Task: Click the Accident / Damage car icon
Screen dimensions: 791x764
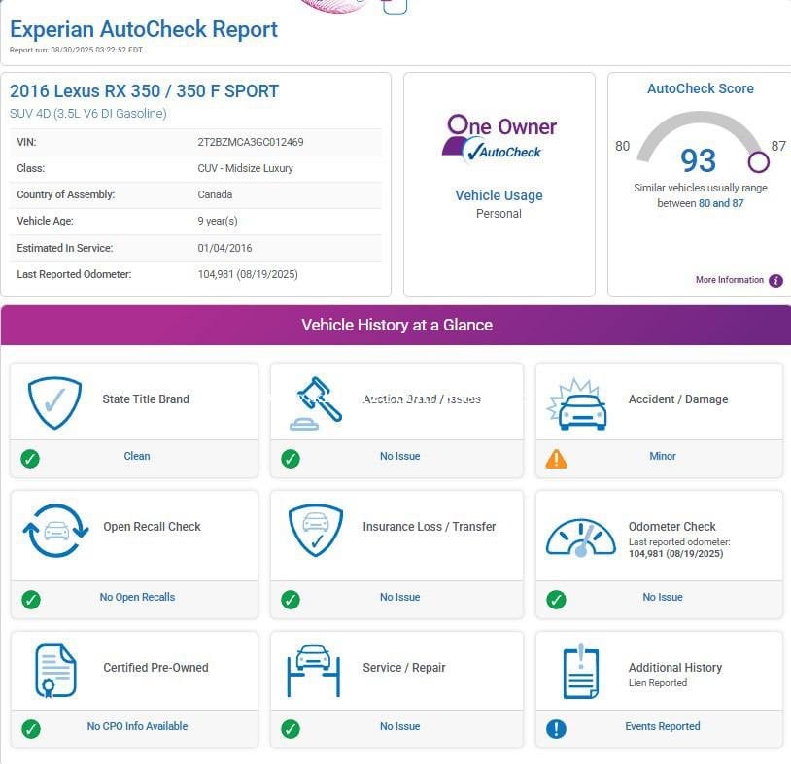Action: (x=583, y=404)
